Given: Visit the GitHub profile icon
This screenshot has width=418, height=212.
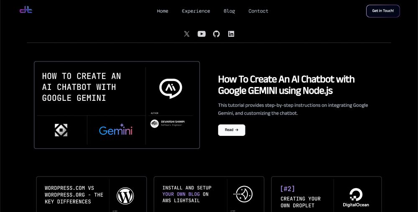Looking at the screenshot, I should tap(217, 34).
